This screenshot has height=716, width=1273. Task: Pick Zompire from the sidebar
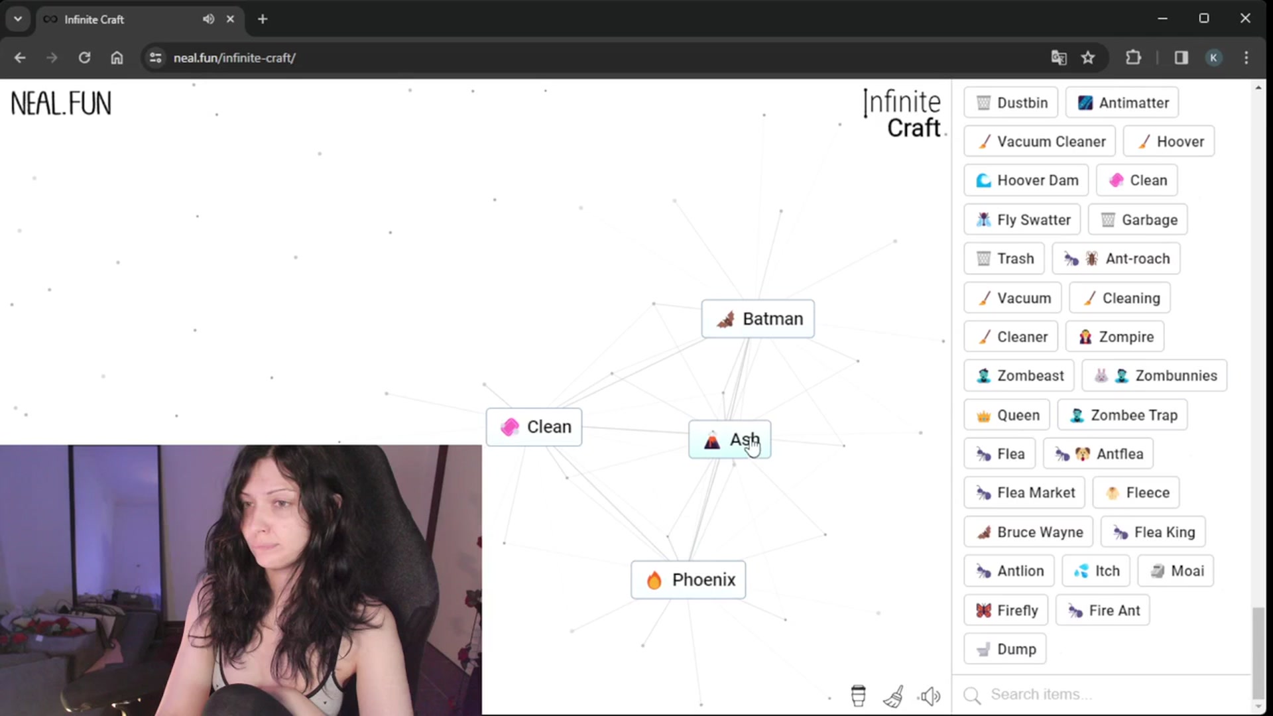(1115, 337)
